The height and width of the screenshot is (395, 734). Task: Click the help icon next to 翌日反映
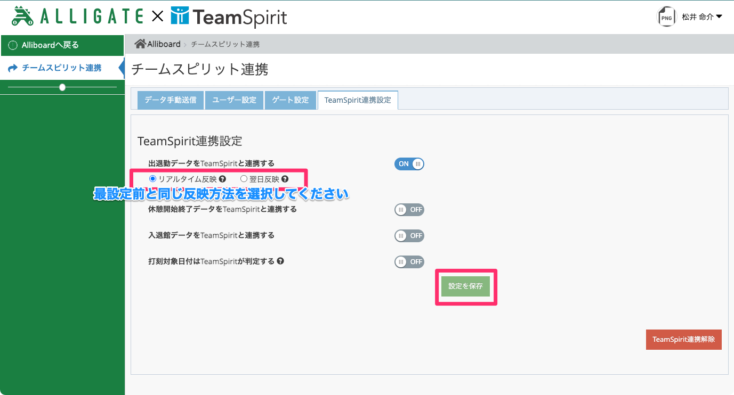[x=285, y=179]
